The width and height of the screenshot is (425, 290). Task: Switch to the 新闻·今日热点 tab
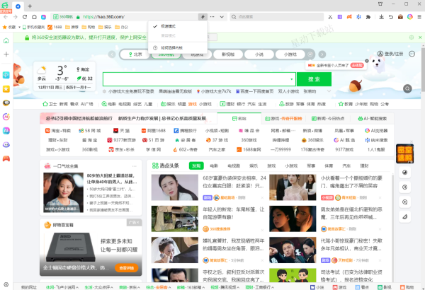pyautogui.click(x=328, y=119)
